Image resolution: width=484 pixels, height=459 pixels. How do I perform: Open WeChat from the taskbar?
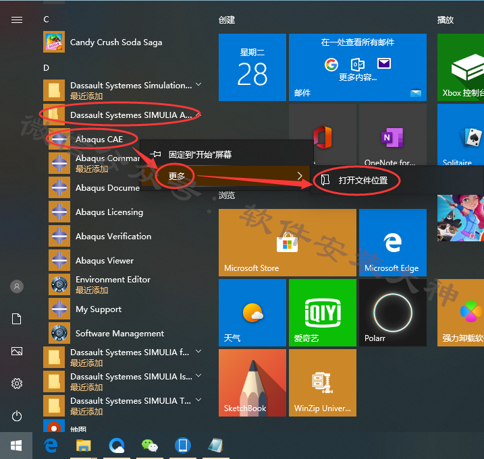(150, 446)
